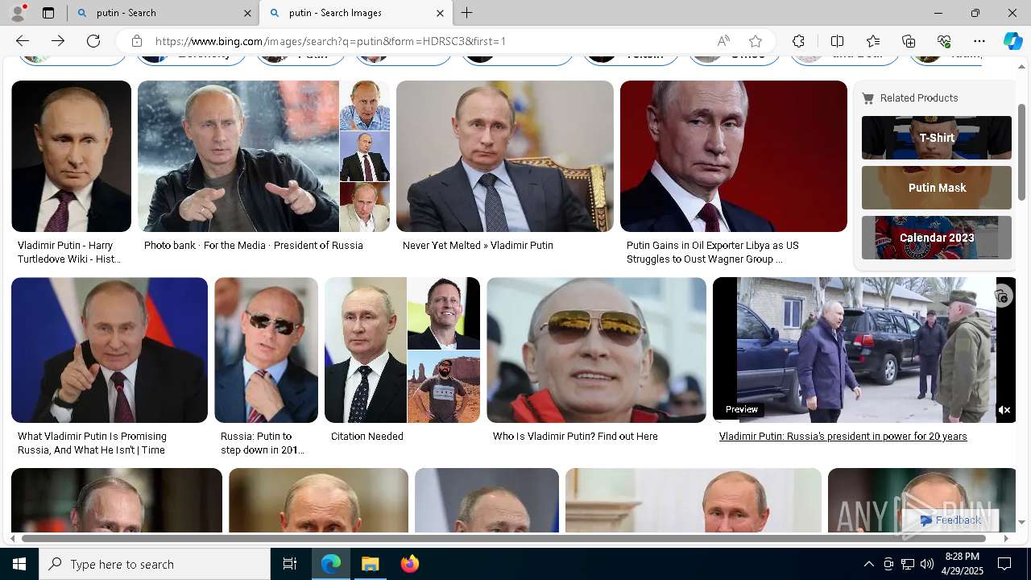Open browser Extensions menu
Screen dimensions: 1031x580
[x=798, y=41]
